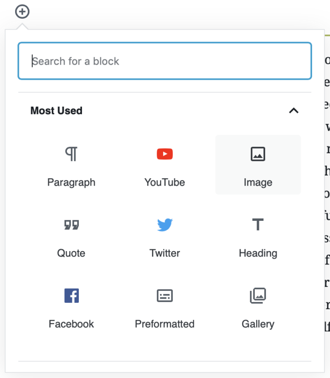
Task: Choose the Image block icon
Action: pyautogui.click(x=258, y=154)
